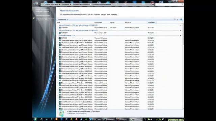Viewport: 216px width, 121px height.
Task: Click the version cell 10.0.40219
Action: [x=113, y=28]
